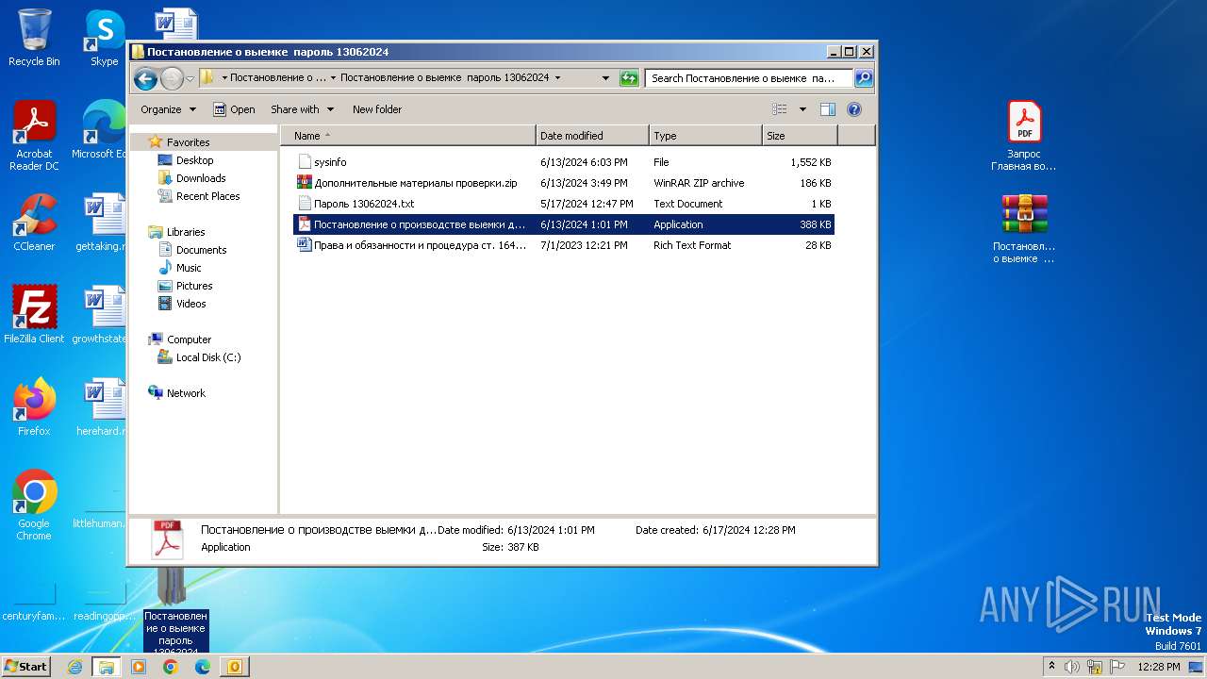The image size is (1207, 679).
Task: Click the taskbar clock showing 12:28 PM
Action: coord(1157,667)
